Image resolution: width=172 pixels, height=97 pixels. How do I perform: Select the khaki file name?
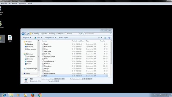tap(46, 59)
